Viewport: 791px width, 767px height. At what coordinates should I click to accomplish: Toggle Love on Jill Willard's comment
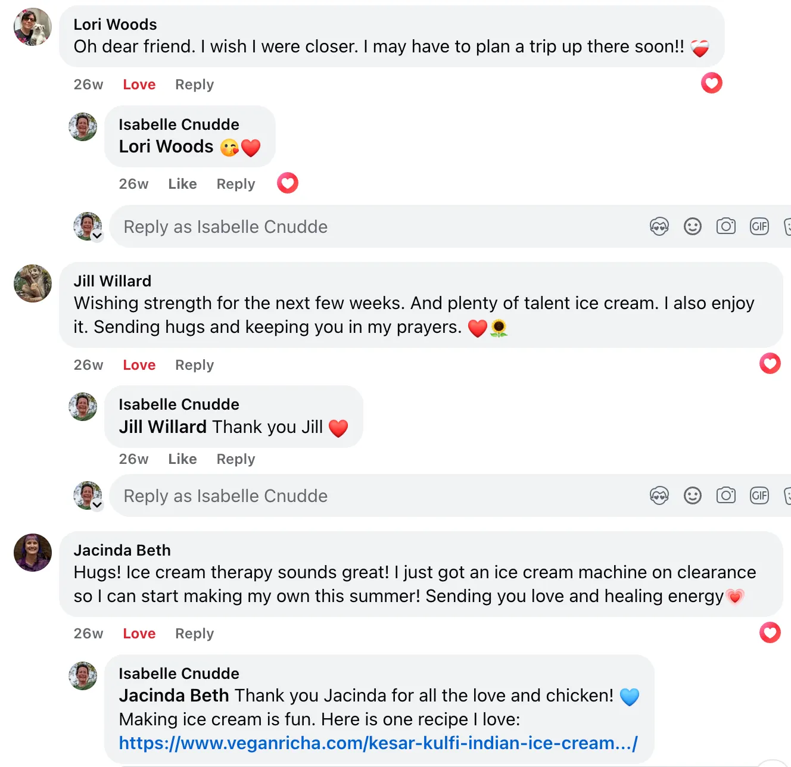pyautogui.click(x=139, y=365)
